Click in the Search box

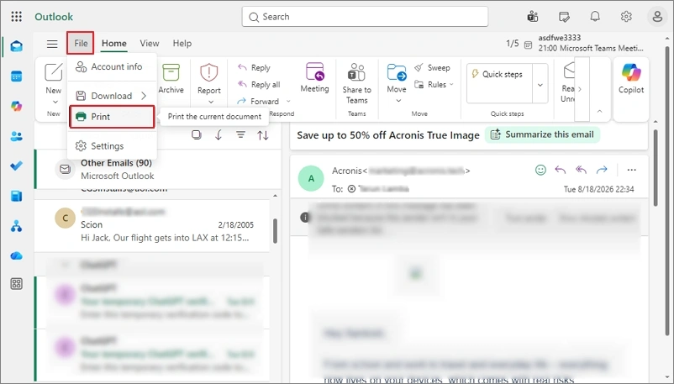[365, 17]
